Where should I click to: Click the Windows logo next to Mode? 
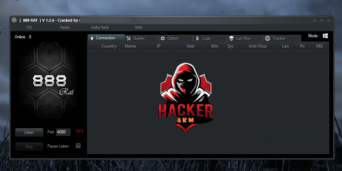click(325, 36)
